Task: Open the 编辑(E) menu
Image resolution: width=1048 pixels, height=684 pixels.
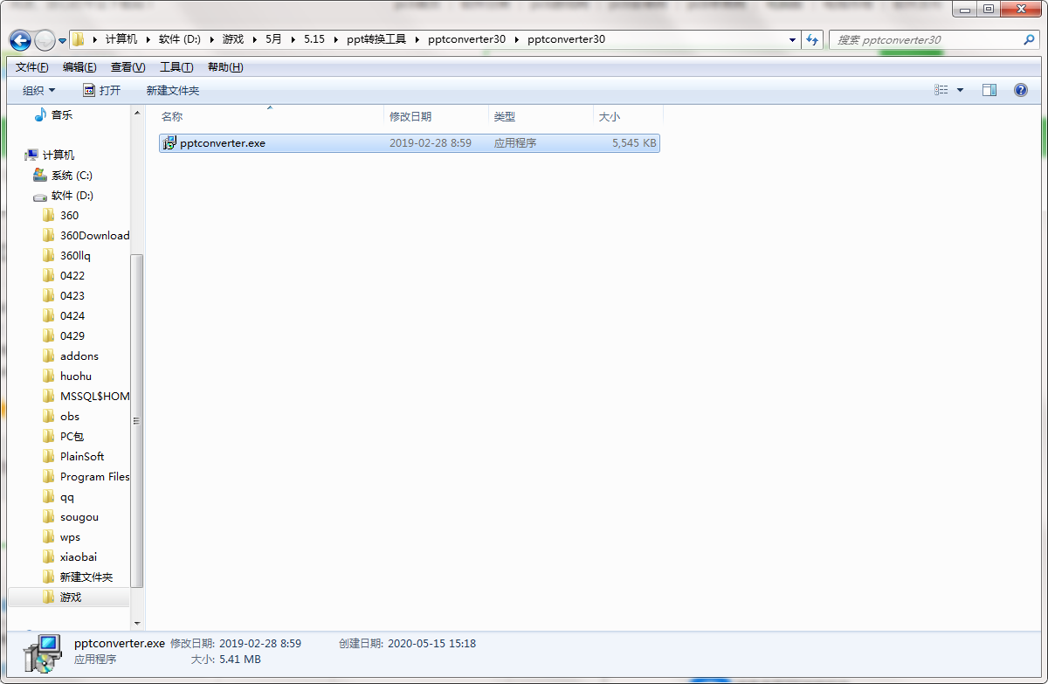Action: (79, 67)
